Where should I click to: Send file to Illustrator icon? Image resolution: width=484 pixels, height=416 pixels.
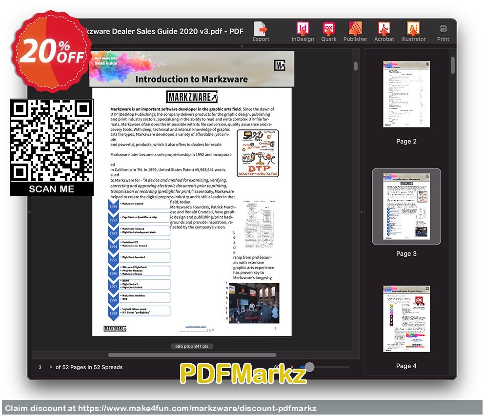pyautogui.click(x=413, y=31)
